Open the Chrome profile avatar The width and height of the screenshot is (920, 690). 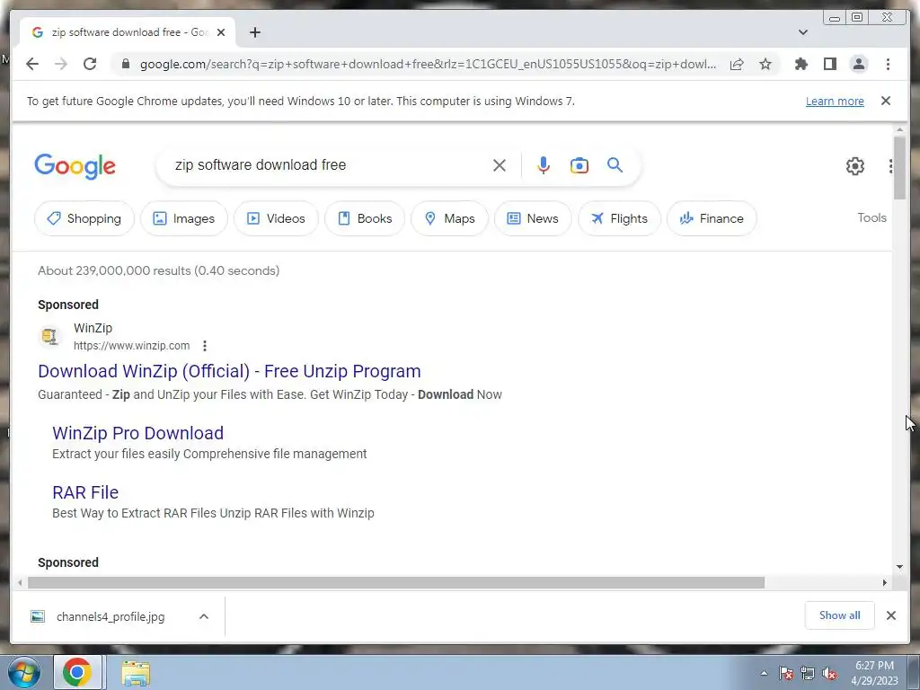(x=858, y=64)
